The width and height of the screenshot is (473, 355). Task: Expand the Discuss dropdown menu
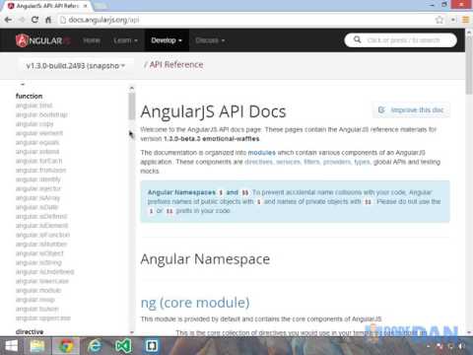tap(210, 40)
